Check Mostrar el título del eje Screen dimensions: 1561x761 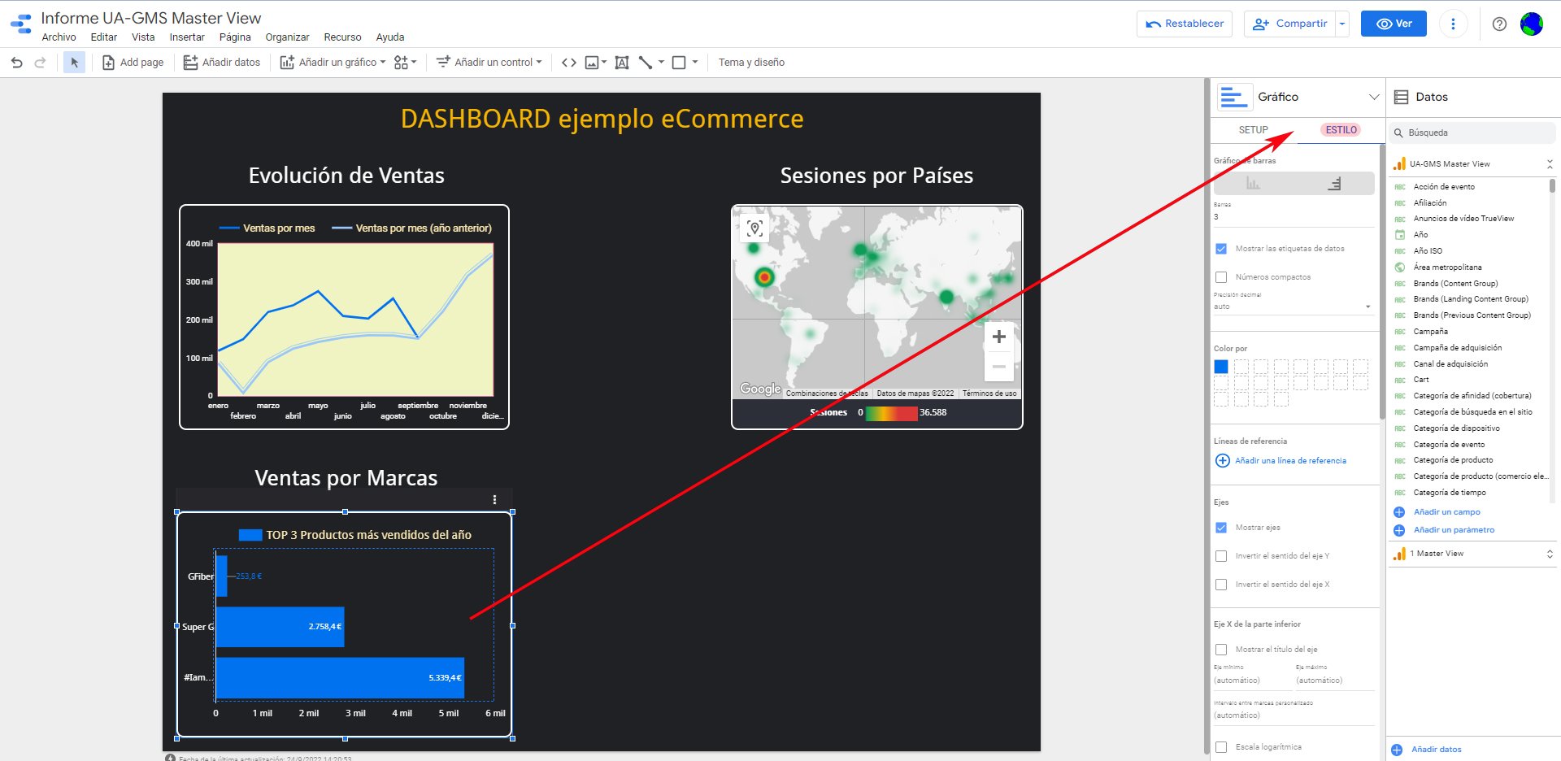pos(1221,650)
